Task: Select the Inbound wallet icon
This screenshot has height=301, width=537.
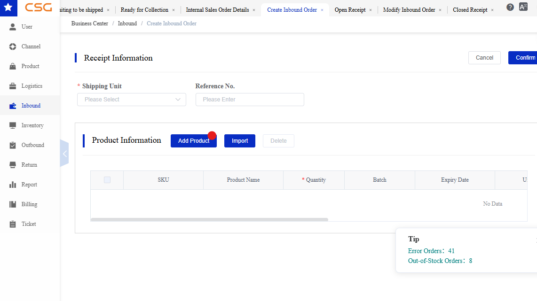Action: (x=13, y=106)
